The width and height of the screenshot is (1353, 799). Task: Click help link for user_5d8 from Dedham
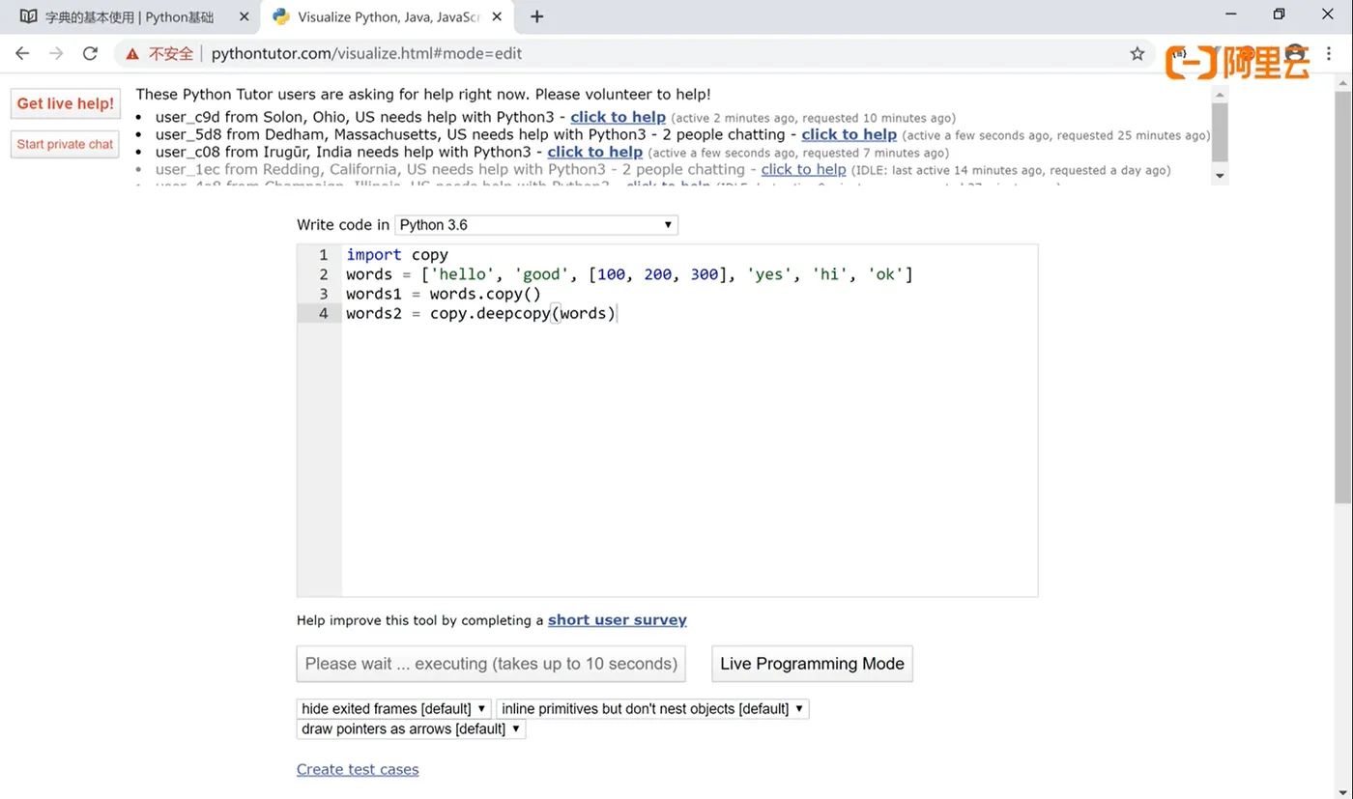click(x=849, y=134)
